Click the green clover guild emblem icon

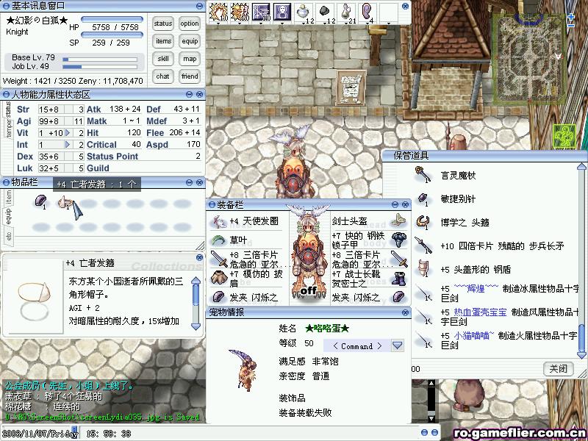point(564,135)
